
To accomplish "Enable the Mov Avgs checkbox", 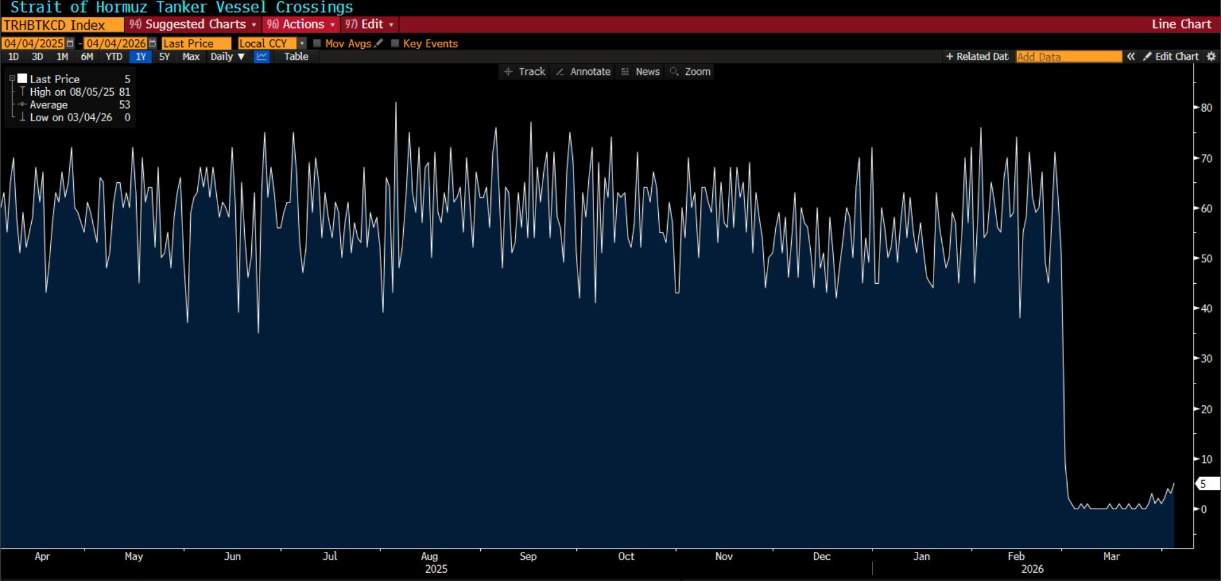I will 317,43.
